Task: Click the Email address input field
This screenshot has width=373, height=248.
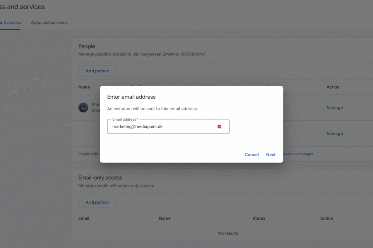Action: 168,126
